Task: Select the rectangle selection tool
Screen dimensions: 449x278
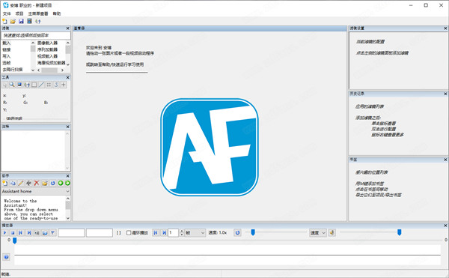Action: 34,85
